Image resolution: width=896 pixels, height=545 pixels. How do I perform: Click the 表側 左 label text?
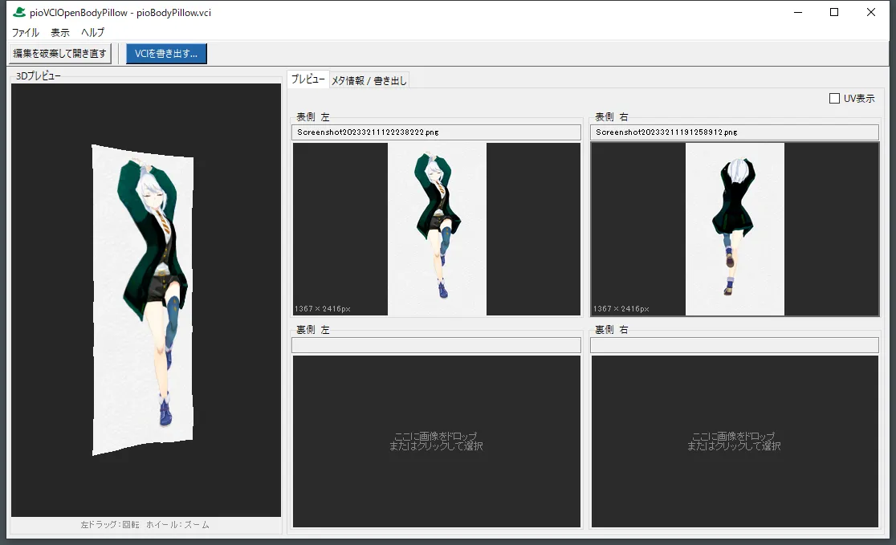(312, 117)
